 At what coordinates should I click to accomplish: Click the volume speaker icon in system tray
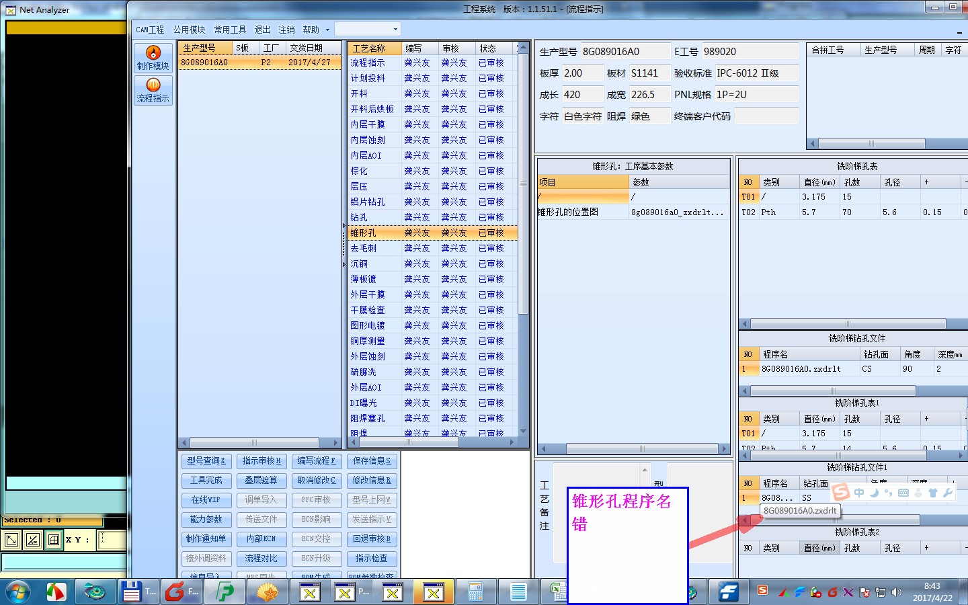coord(896,592)
